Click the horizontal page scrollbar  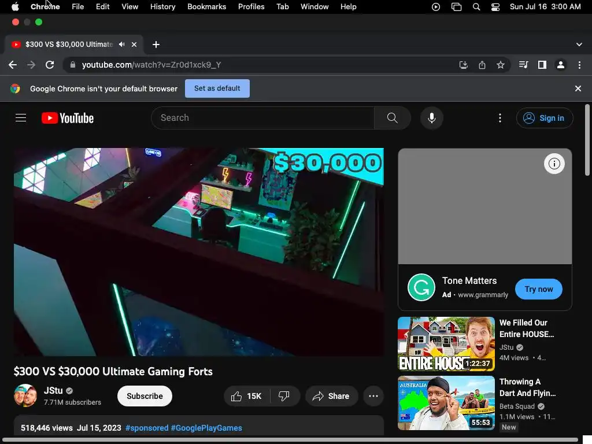pos(290,440)
